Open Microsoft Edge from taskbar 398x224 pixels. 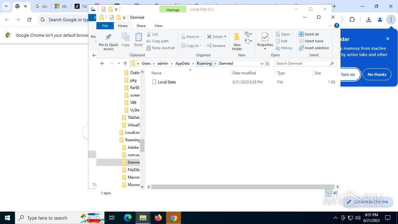[x=128, y=218]
